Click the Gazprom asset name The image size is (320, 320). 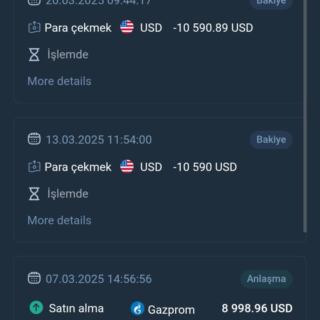pos(171,310)
